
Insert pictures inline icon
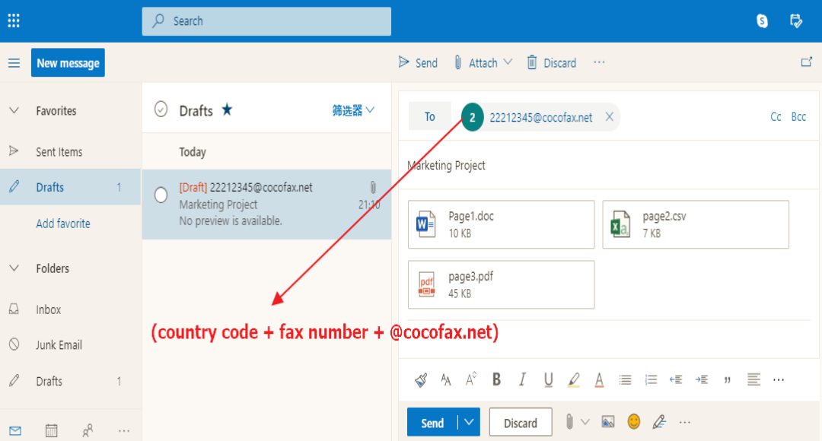[607, 422]
